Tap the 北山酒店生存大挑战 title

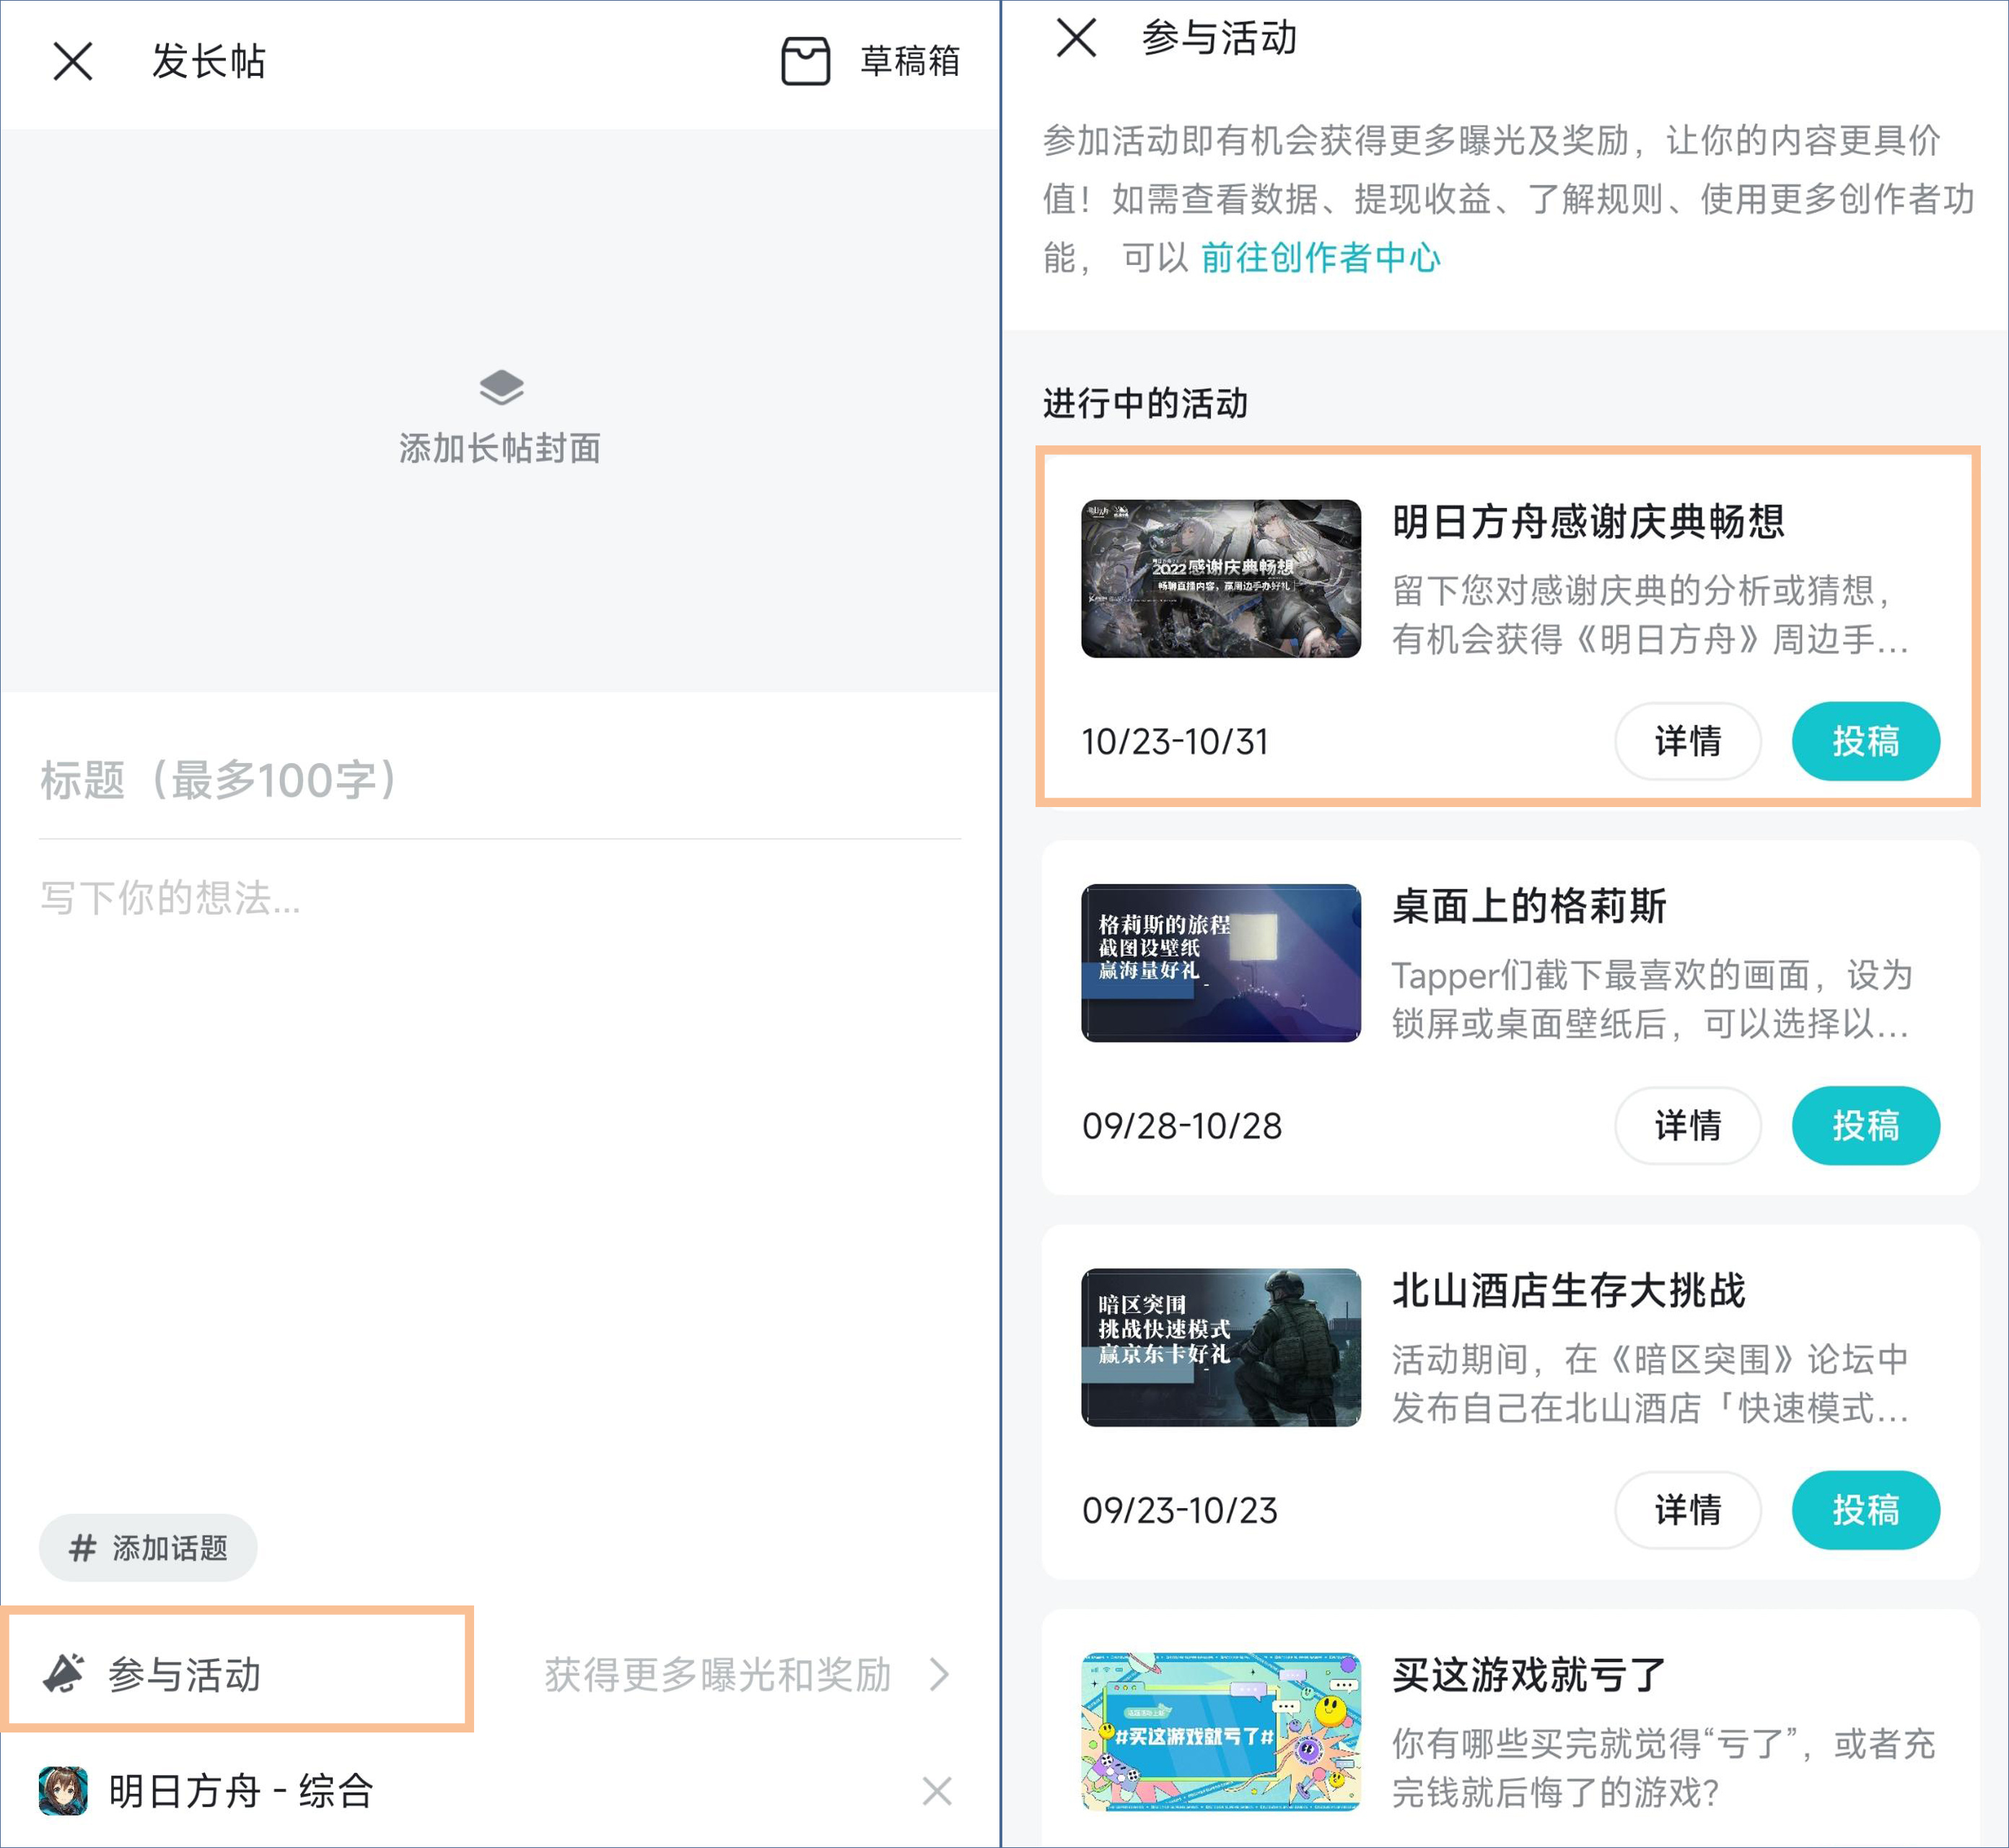(x=1568, y=1290)
